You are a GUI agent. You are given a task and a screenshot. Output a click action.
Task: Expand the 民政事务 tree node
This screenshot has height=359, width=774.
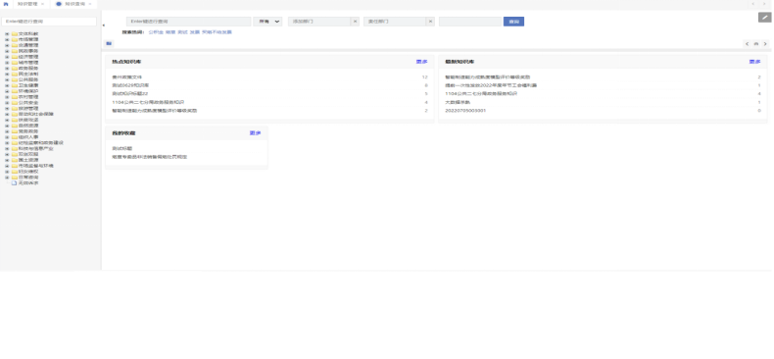coord(7,51)
